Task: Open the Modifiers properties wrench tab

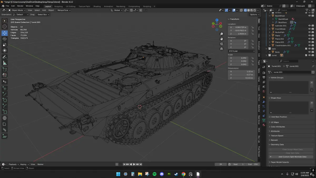Action: (264, 102)
